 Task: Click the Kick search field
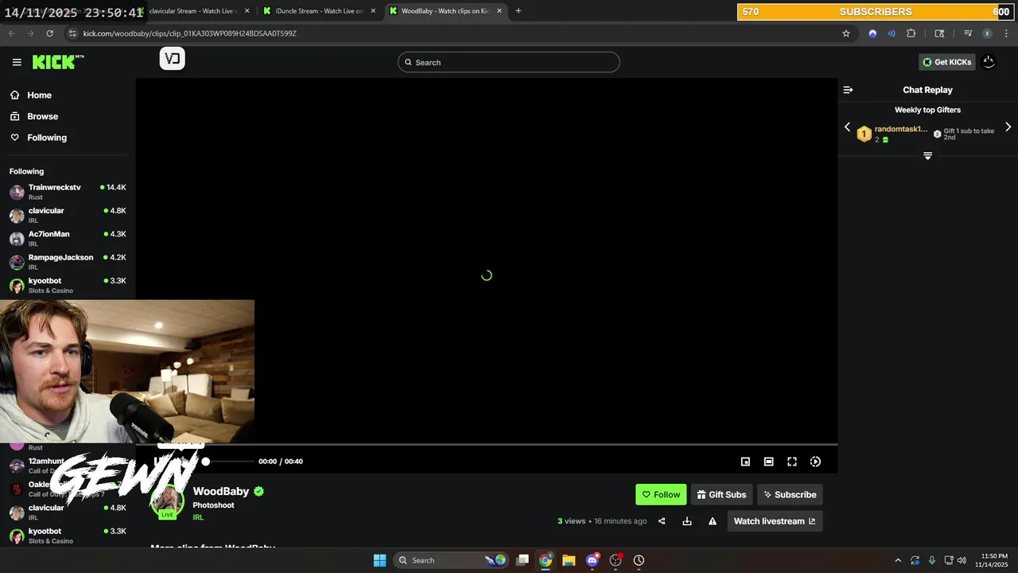509,62
